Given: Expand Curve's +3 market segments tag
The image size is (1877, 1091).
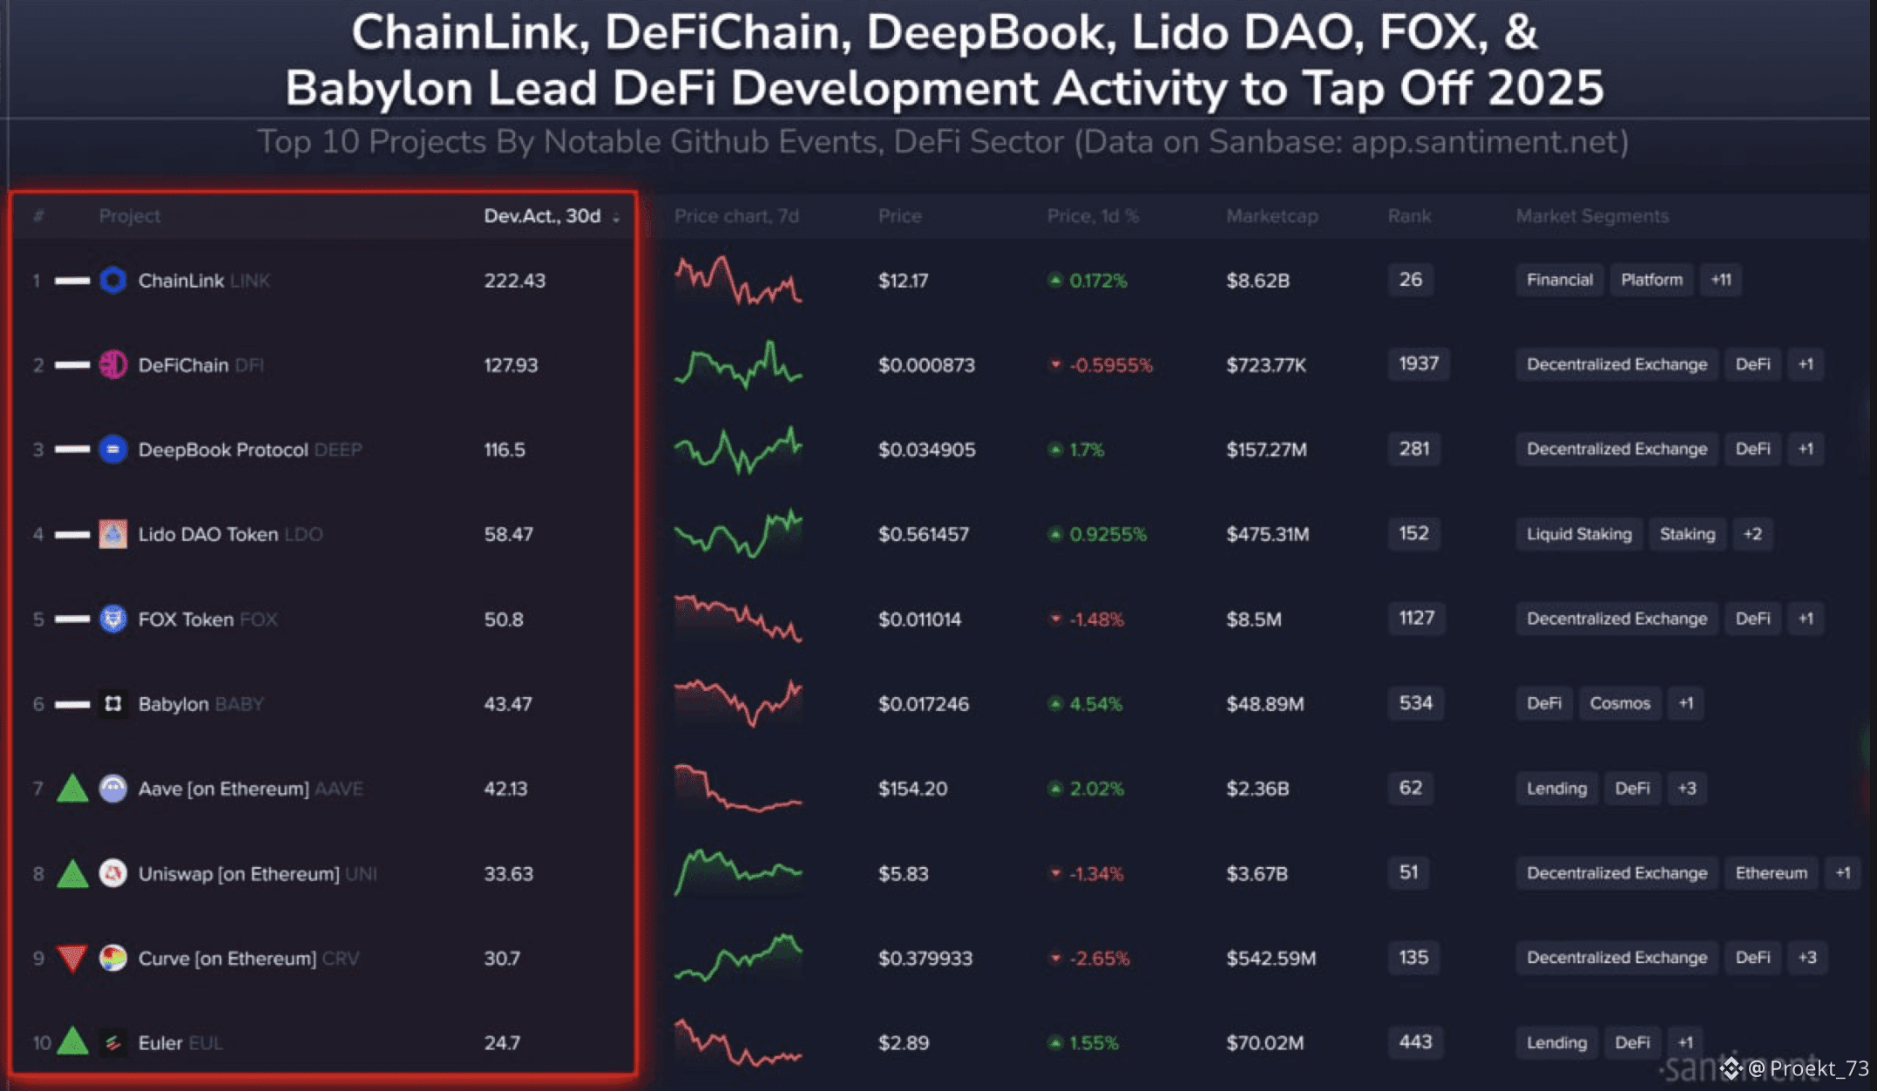Looking at the screenshot, I should click(1806, 958).
